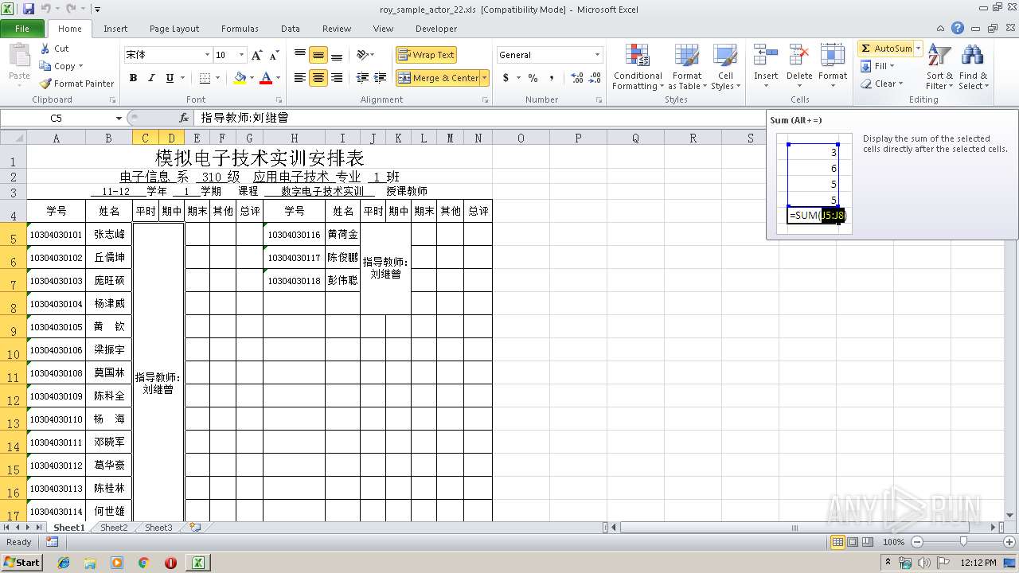The image size is (1019, 573).
Task: Click Increase Decimal icon
Action: click(x=577, y=78)
